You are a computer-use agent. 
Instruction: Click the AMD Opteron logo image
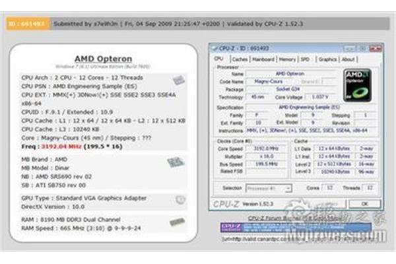coord(357,85)
